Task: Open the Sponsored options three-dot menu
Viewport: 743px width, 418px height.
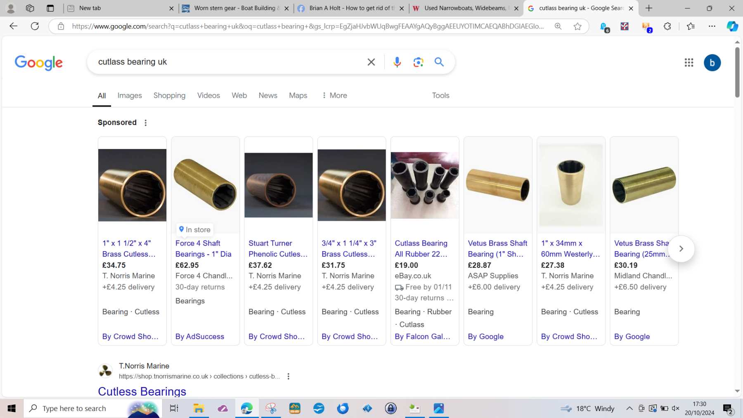Action: coord(145,123)
